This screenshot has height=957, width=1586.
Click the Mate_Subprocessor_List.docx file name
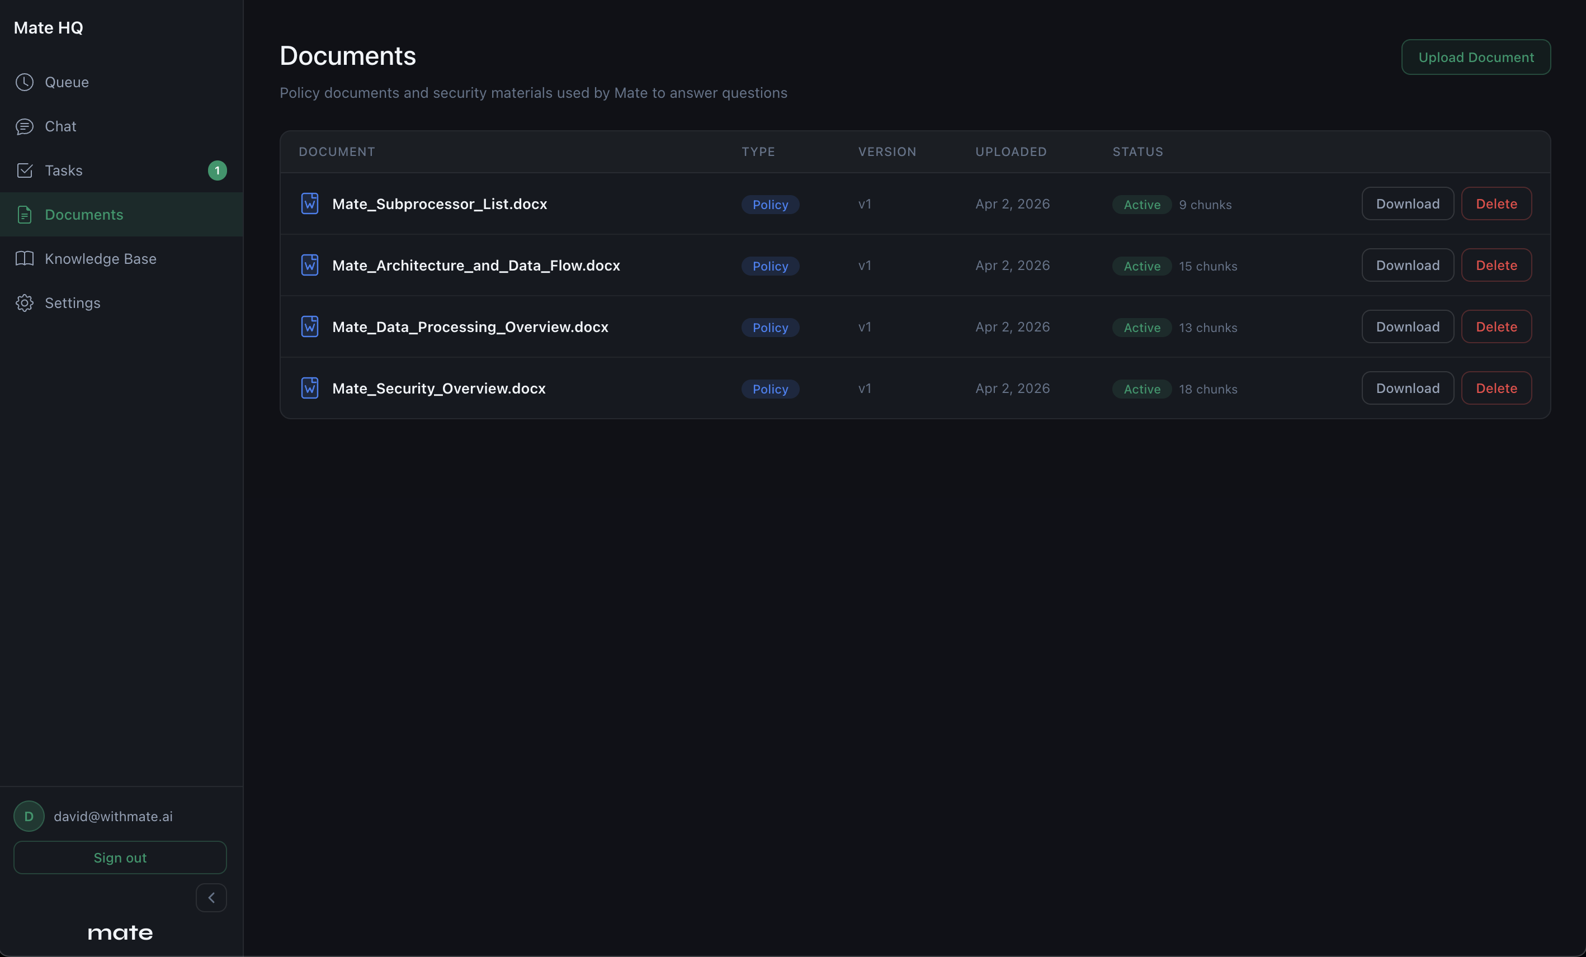[440, 204]
